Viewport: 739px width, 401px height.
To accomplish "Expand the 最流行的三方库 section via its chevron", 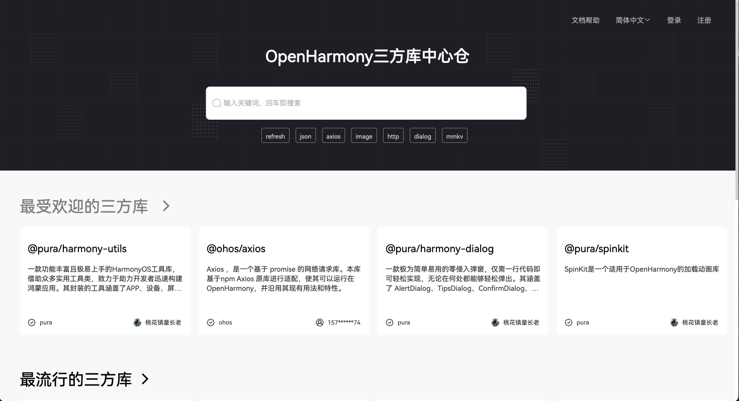I will pos(145,380).
